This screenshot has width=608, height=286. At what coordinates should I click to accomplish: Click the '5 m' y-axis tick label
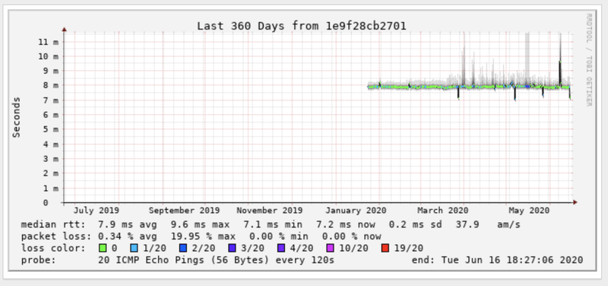(52, 129)
